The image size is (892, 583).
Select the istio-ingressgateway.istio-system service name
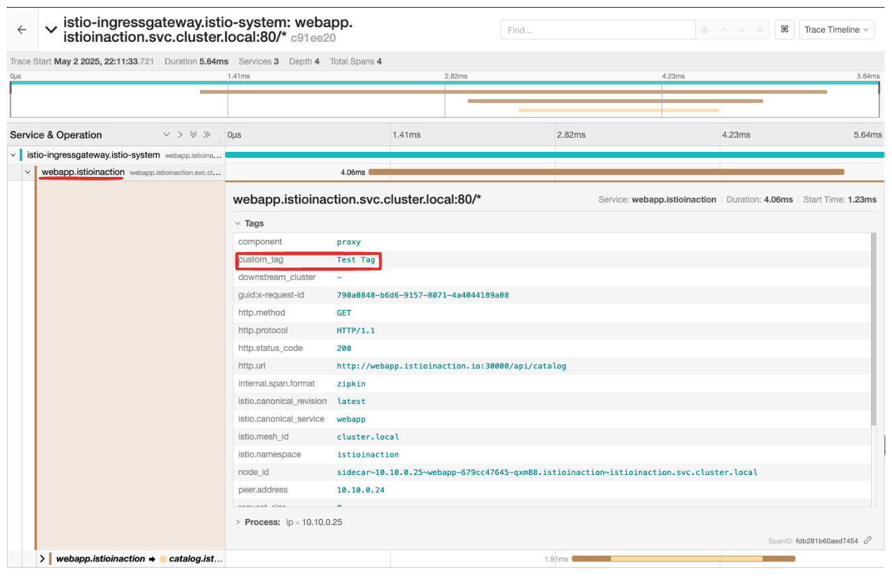tap(93, 155)
